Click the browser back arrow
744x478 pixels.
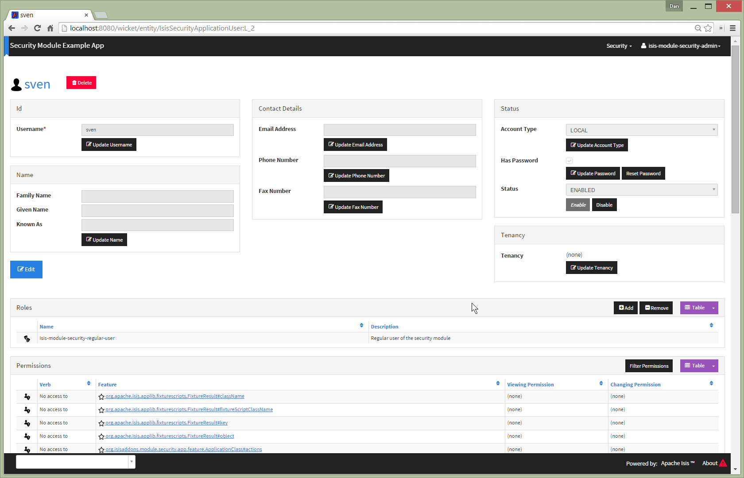pyautogui.click(x=12, y=28)
